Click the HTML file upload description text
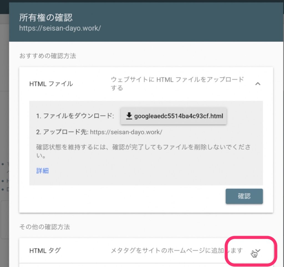284x267 pixels. click(177, 84)
